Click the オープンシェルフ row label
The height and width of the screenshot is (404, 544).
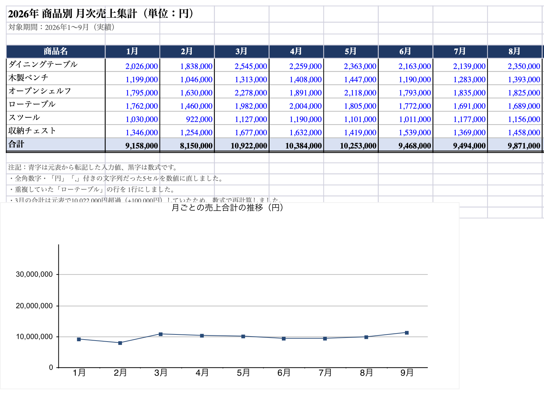pos(56,91)
